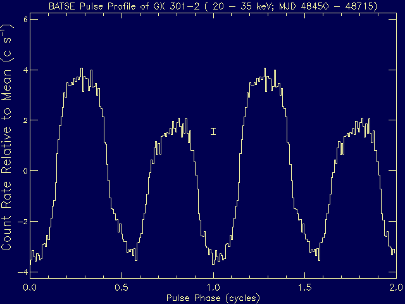This screenshot has width=405, height=304.
Task: Click the y-axis tick label 6
Action: pyautogui.click(x=24, y=19)
